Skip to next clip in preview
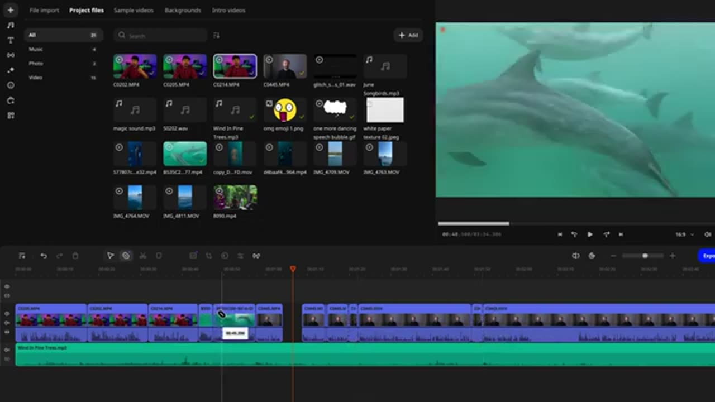715x402 pixels. [621, 234]
